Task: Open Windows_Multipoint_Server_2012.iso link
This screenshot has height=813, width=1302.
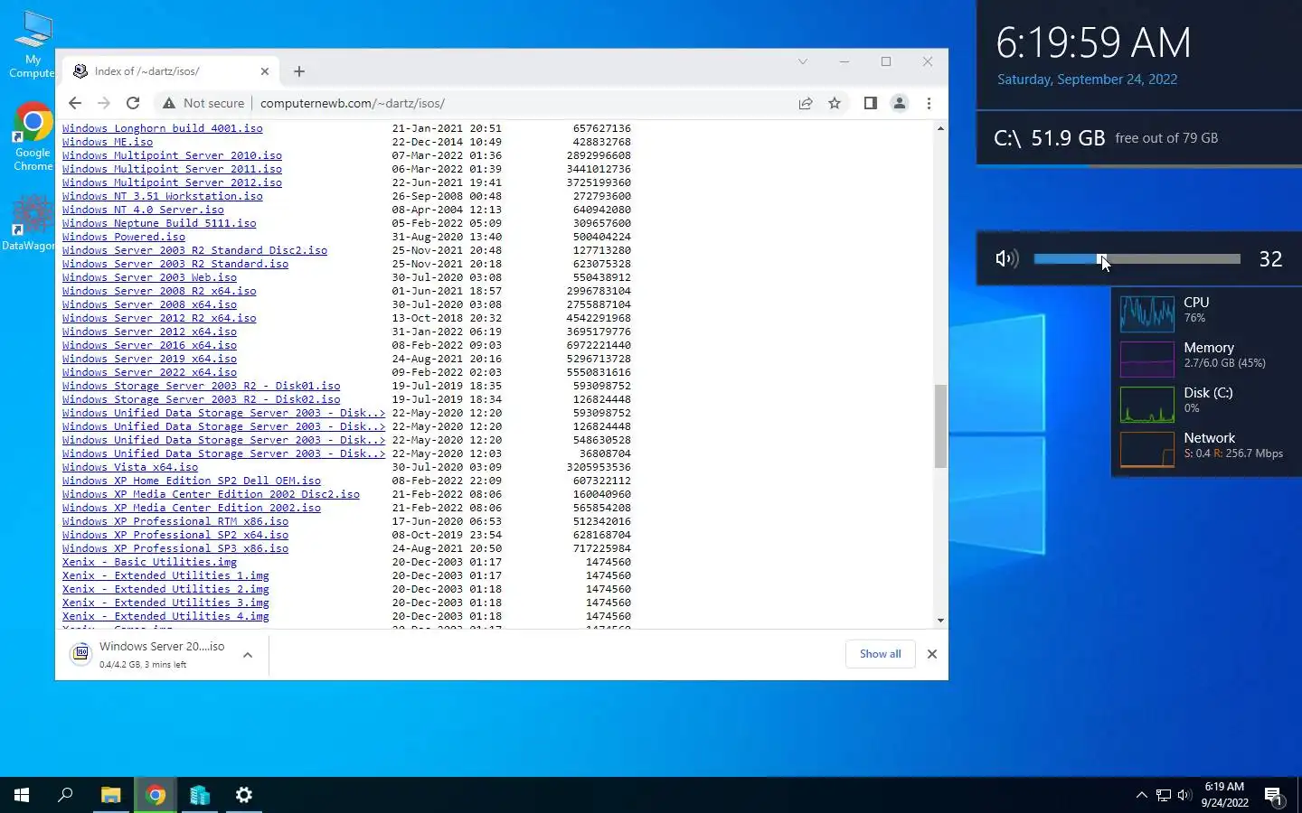Action: (172, 182)
